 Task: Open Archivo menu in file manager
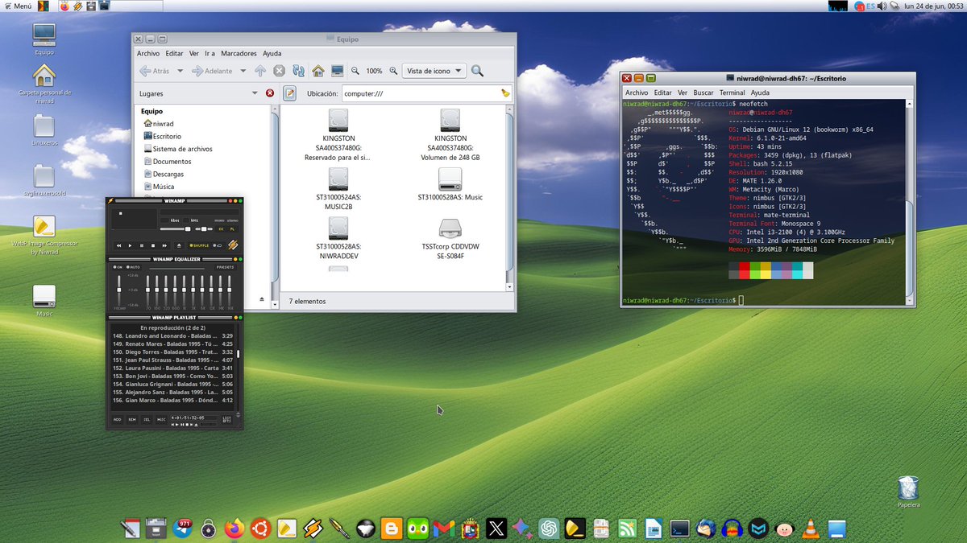(148, 53)
